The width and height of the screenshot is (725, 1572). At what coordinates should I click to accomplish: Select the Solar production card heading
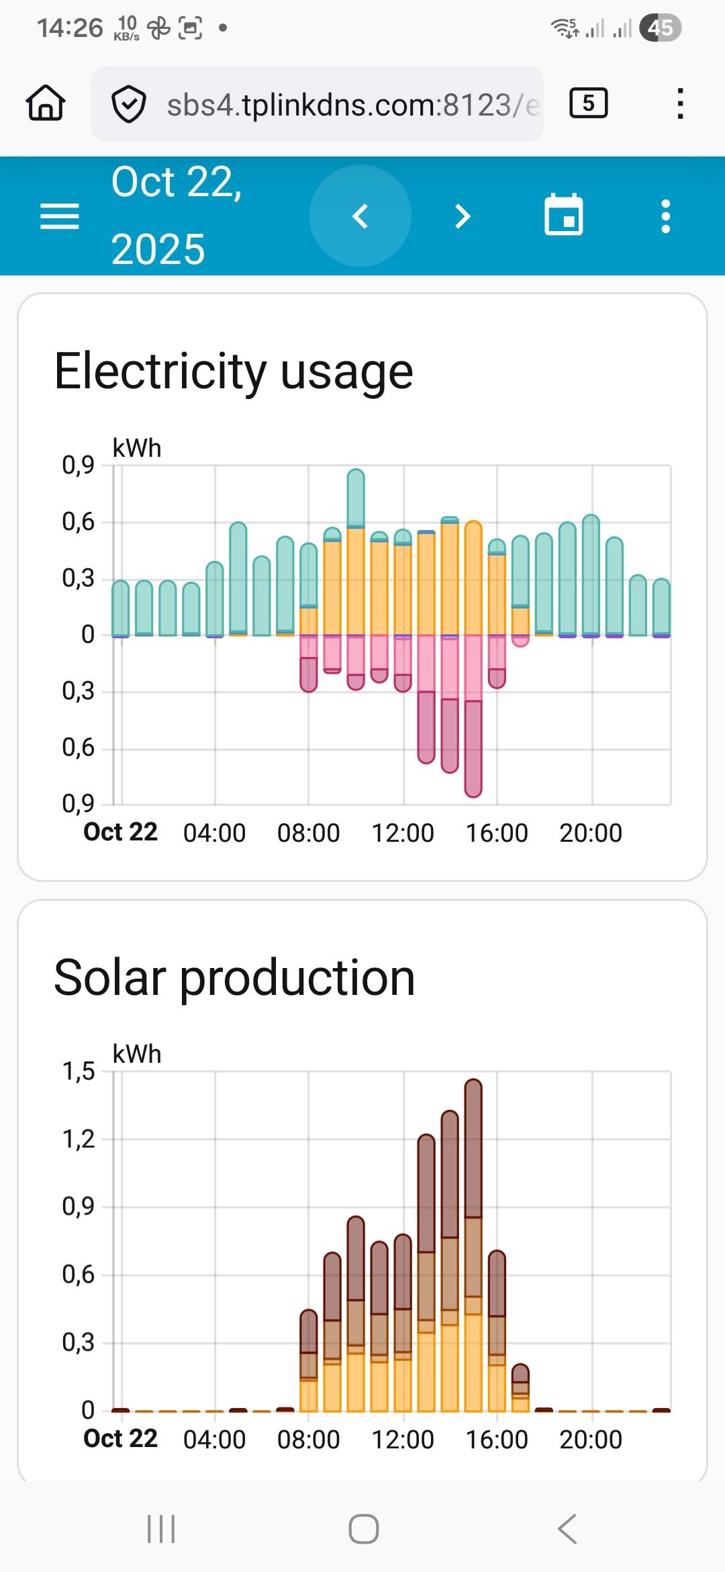click(x=234, y=977)
